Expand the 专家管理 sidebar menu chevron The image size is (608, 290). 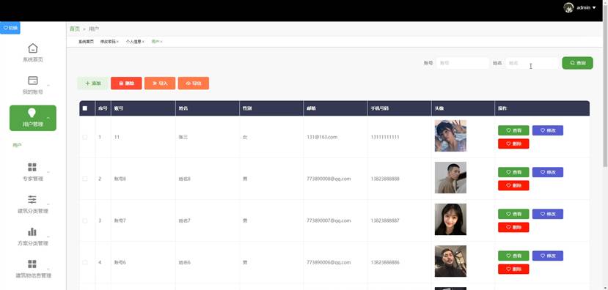[x=48, y=172]
